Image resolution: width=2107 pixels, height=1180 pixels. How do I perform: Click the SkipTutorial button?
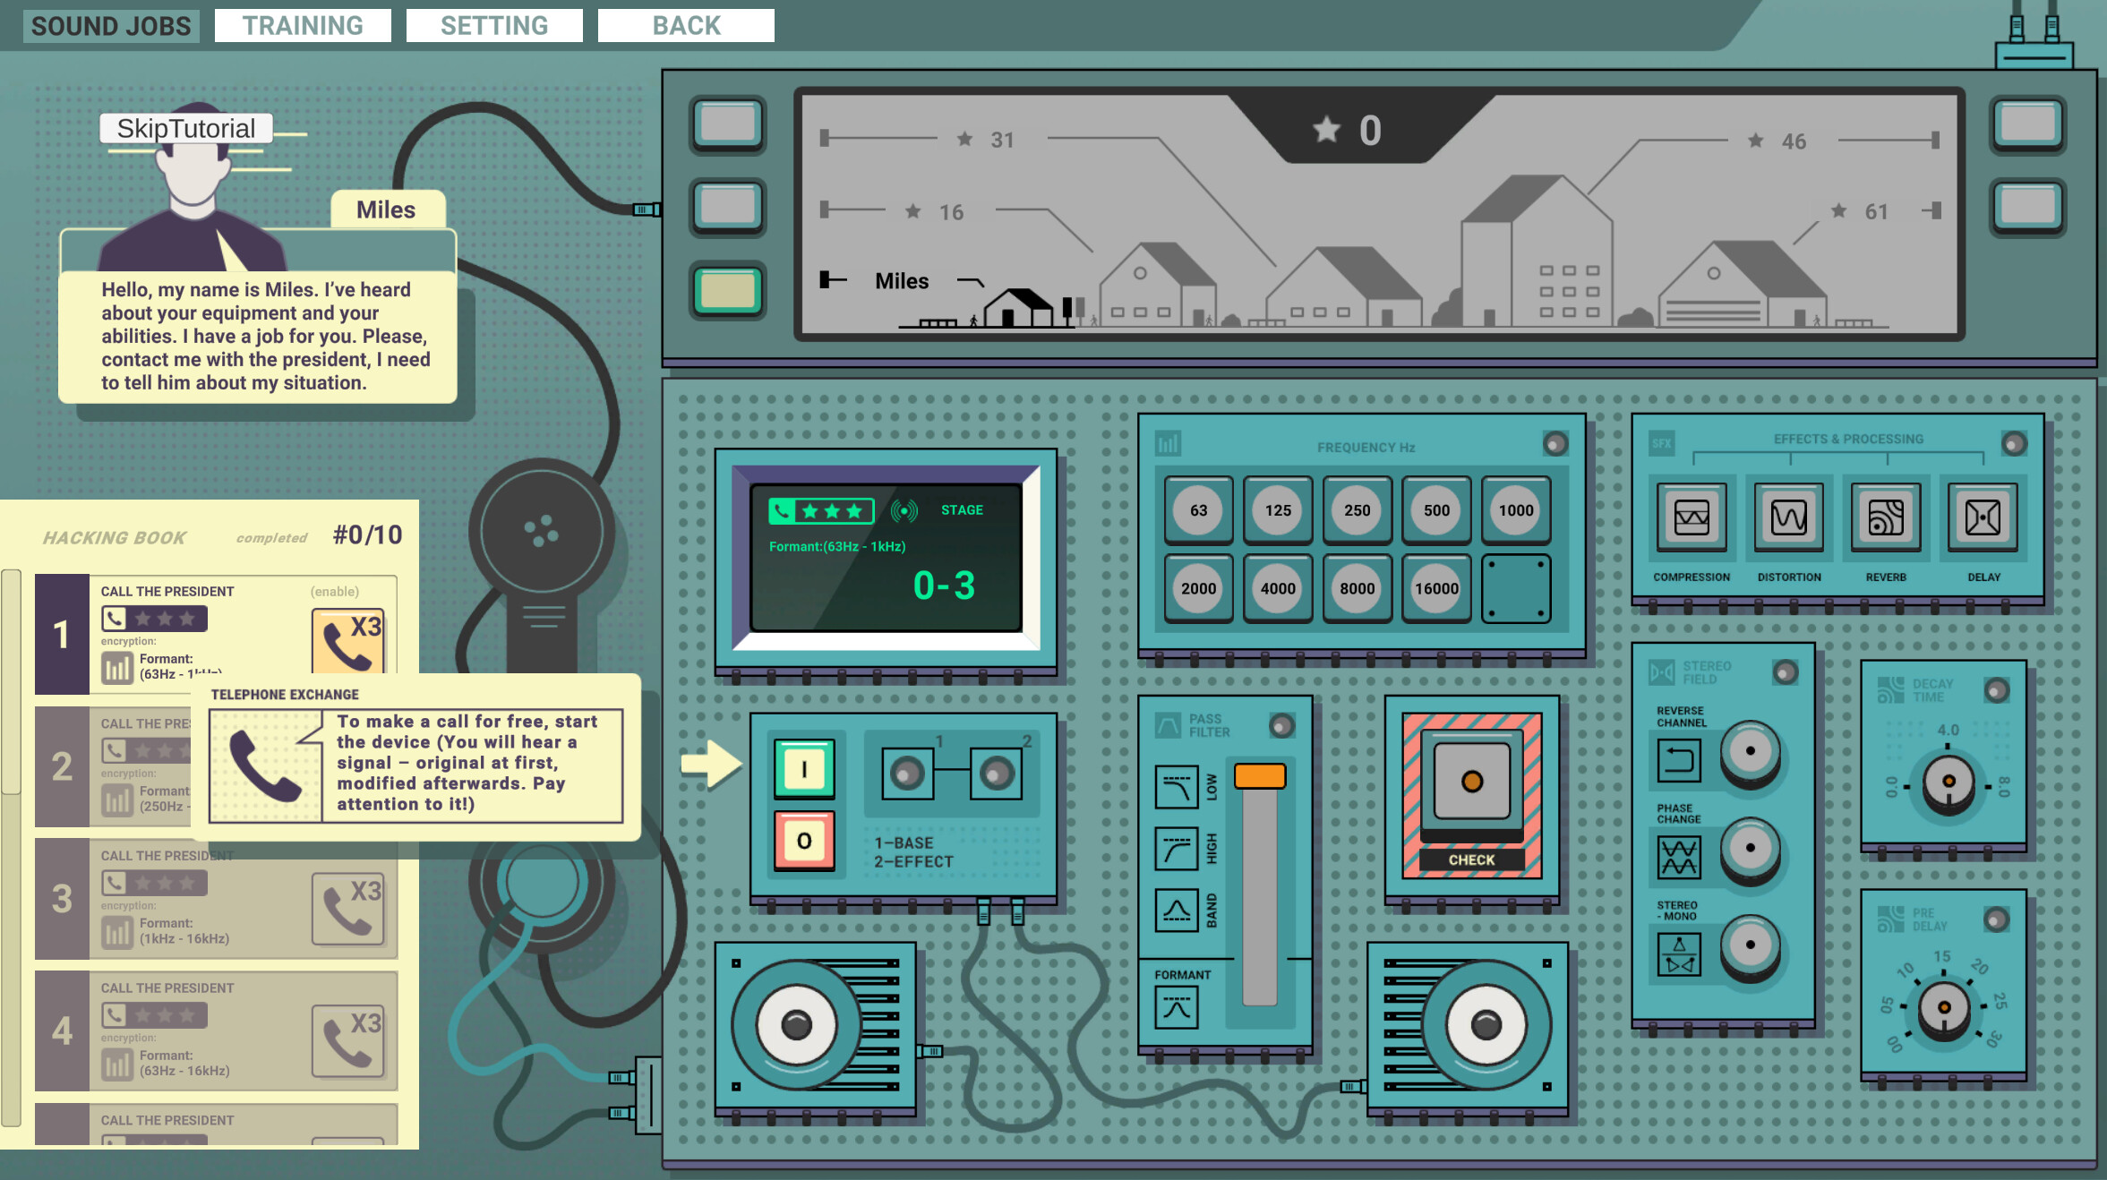pyautogui.click(x=186, y=128)
